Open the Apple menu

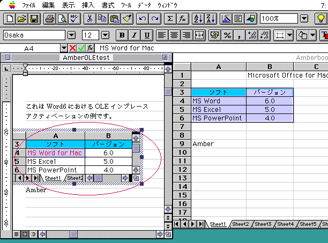12,5
